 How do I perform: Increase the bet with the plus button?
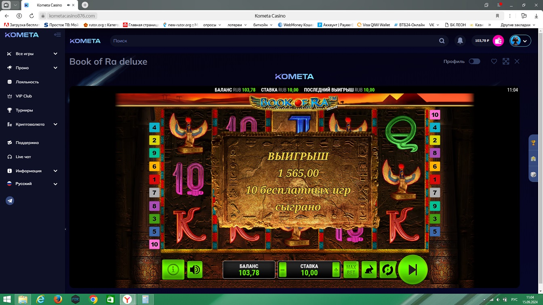(336, 270)
